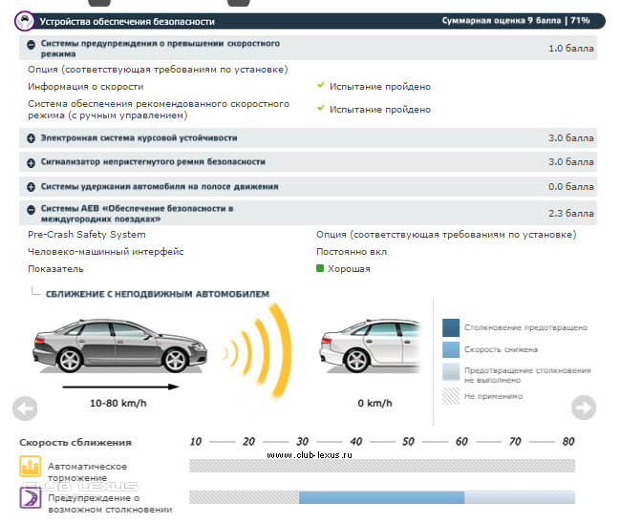Image resolution: width=620 pixels, height=523 pixels.
Task: Collapse the AEB interurban systems section
Action: click(x=32, y=209)
